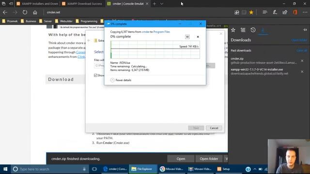Click the Type here to search box

[49, 169]
